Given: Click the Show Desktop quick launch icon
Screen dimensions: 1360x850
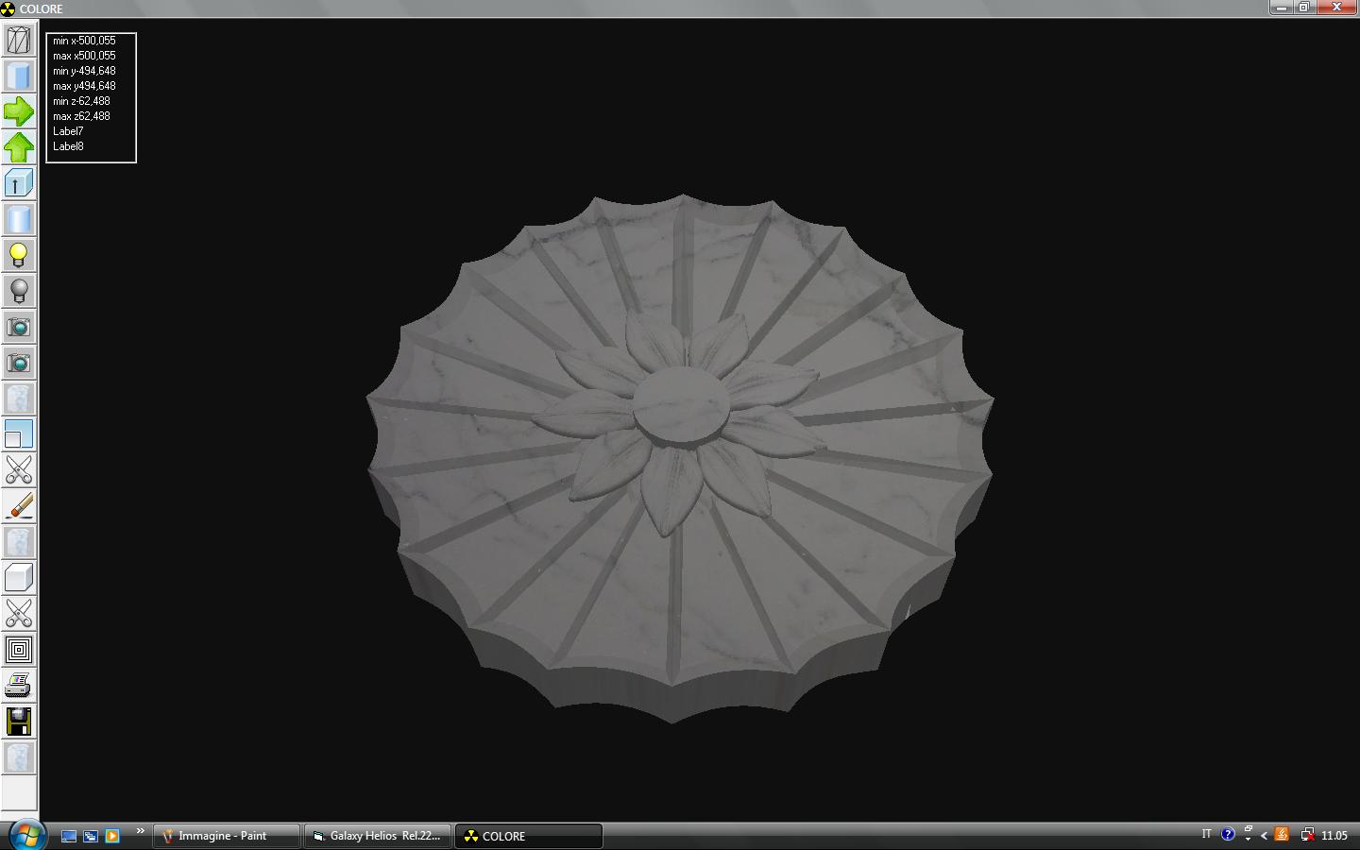Looking at the screenshot, I should click(69, 836).
